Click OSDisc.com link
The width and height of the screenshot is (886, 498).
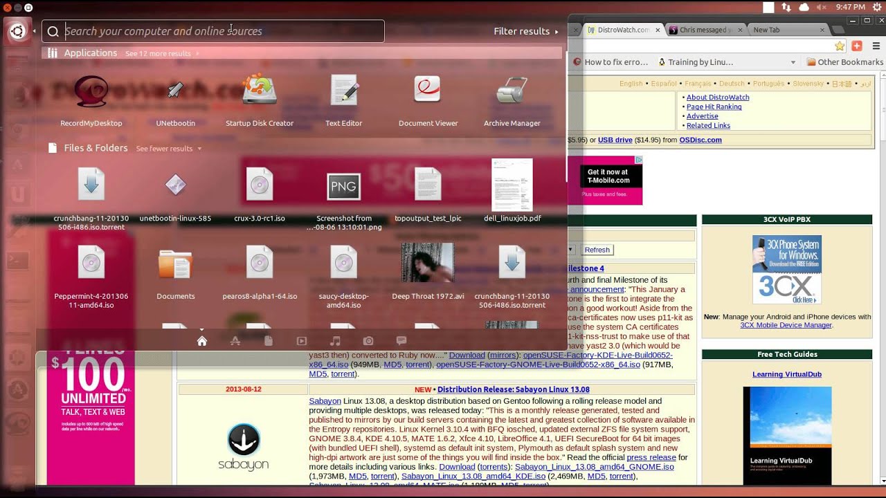700,140
